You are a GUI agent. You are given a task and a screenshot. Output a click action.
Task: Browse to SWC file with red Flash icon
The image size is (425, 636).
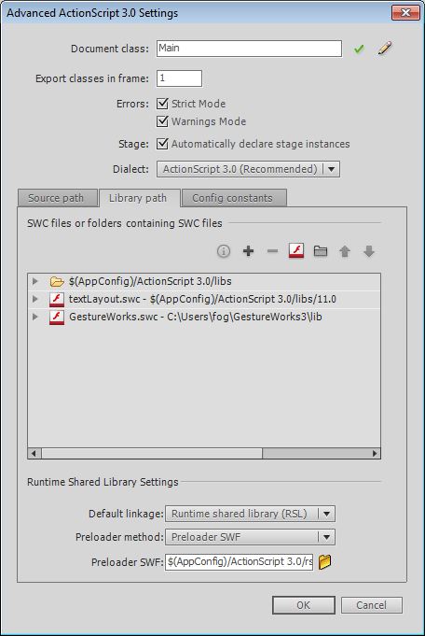point(296,250)
